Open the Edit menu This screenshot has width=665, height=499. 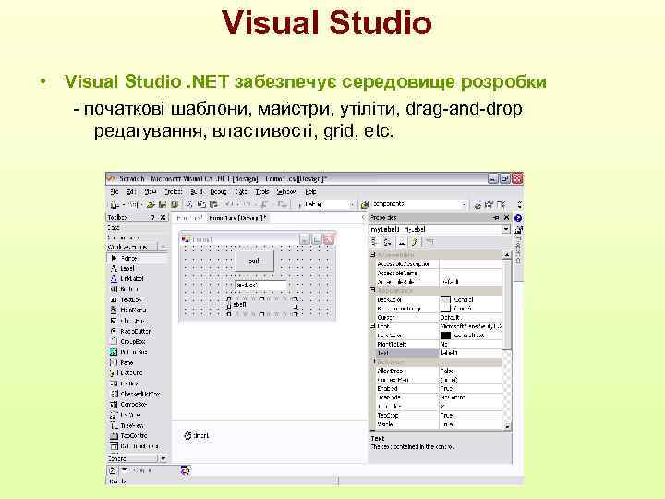coord(131,192)
